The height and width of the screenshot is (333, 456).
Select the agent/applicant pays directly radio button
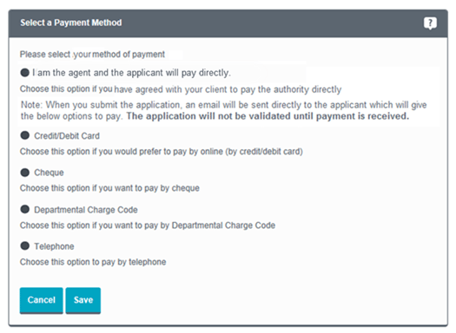pyautogui.click(x=25, y=73)
